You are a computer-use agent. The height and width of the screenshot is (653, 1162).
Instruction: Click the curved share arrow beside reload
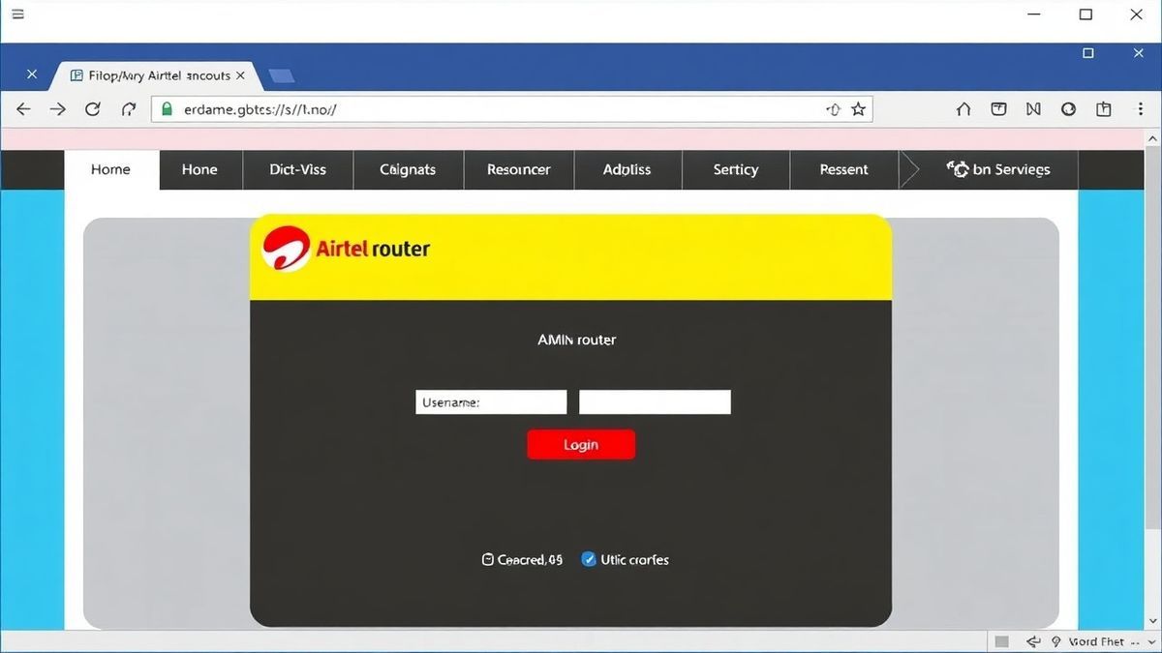coord(129,109)
